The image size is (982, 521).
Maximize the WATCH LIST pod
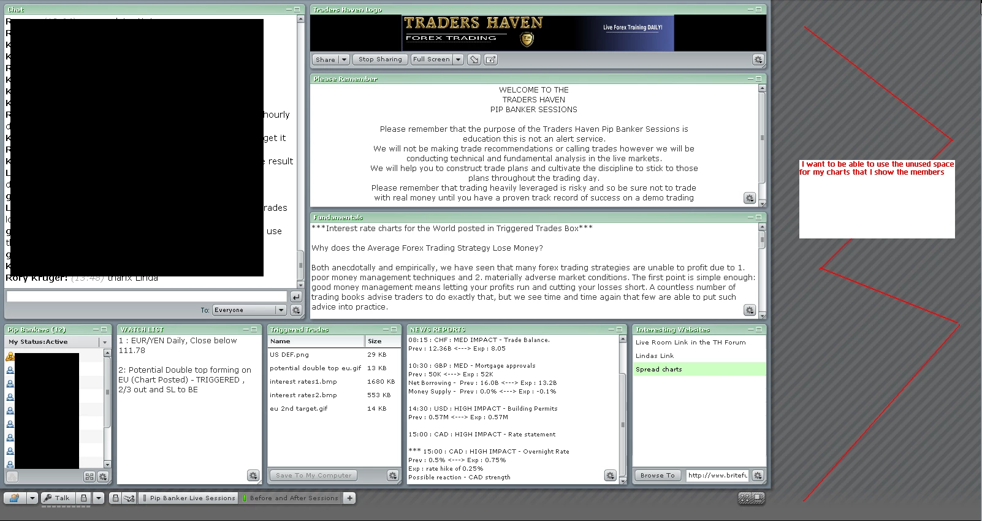tap(254, 329)
